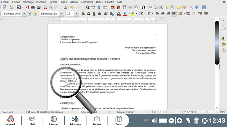
Task: Toggle strikethrough formatting
Action: tap(100, 14)
